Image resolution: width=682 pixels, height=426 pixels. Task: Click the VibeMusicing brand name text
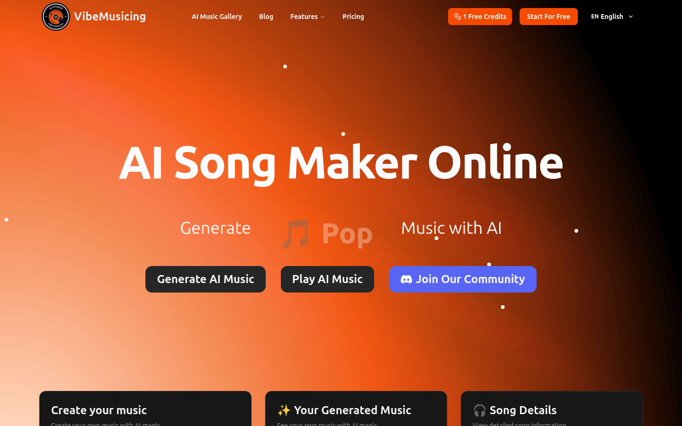(110, 17)
